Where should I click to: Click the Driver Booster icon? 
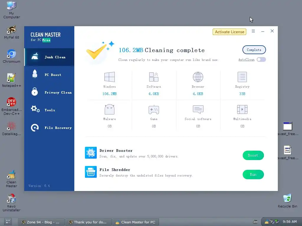coord(91,153)
